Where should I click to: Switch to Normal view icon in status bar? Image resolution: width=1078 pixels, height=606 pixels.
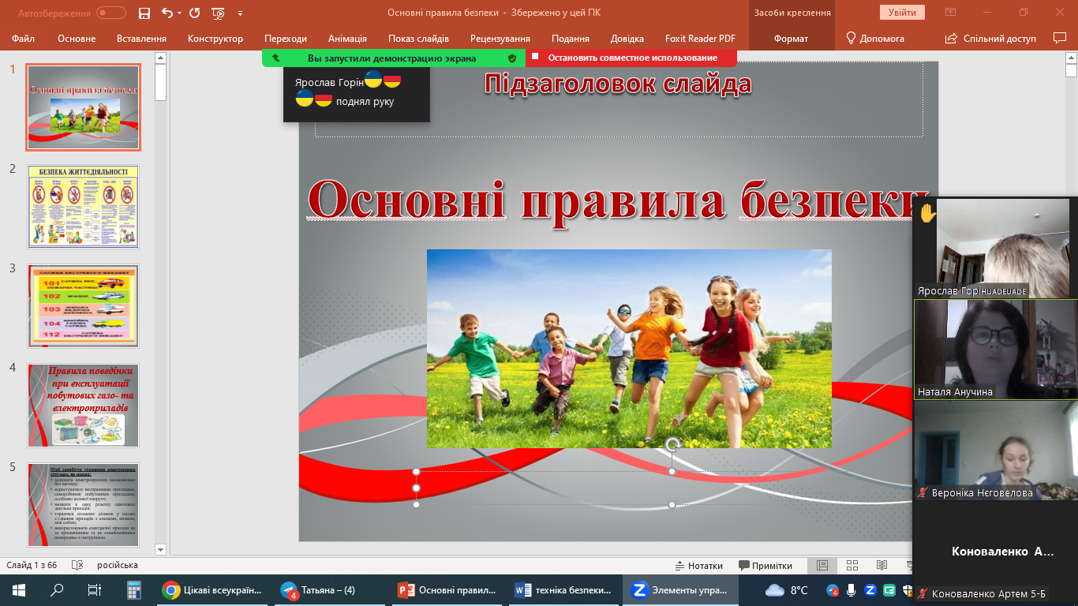tap(822, 565)
